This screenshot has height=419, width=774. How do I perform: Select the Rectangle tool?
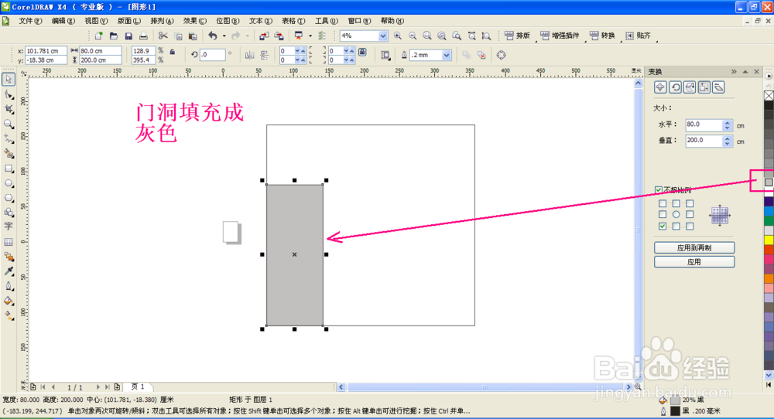coord(9,169)
